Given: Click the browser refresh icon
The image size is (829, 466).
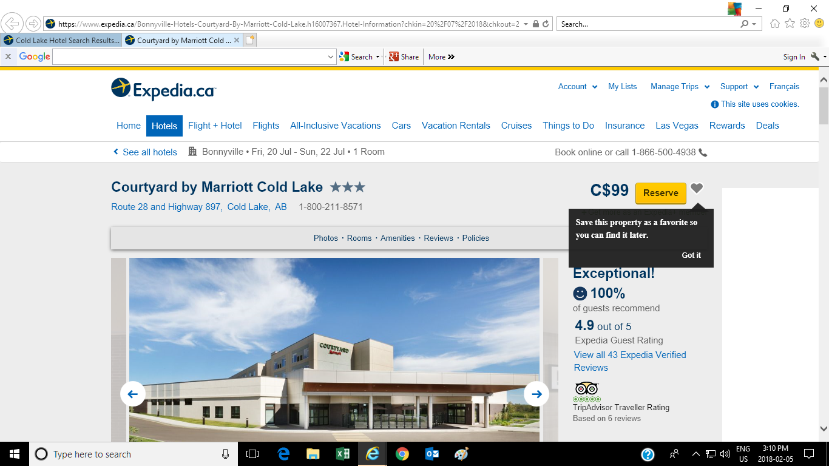Looking at the screenshot, I should coord(546,24).
